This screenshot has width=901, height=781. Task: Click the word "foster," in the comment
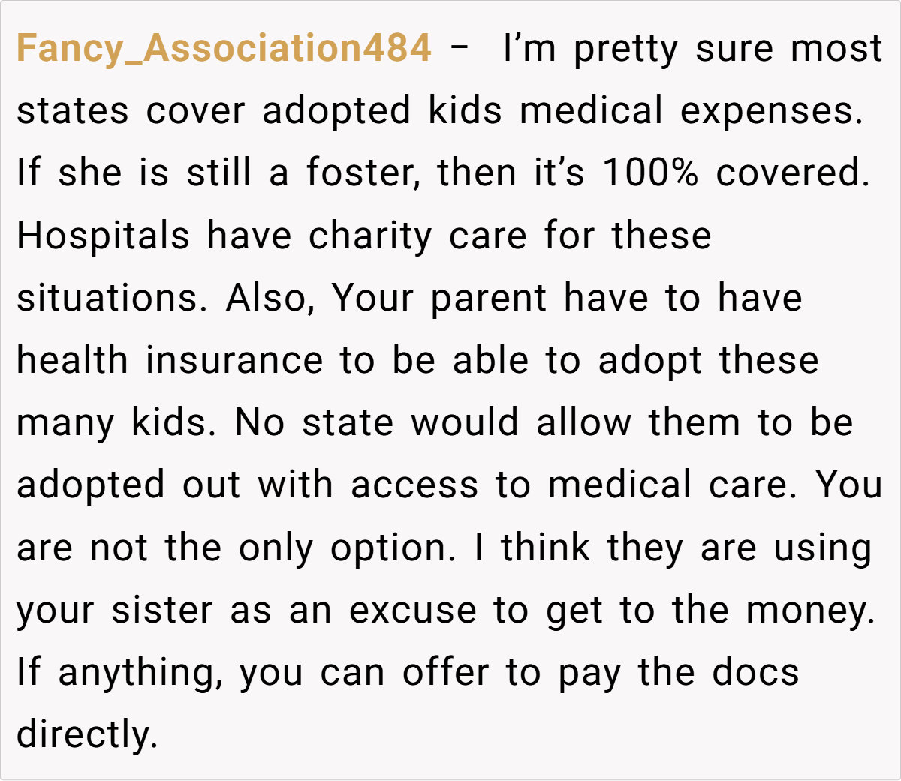click(360, 173)
